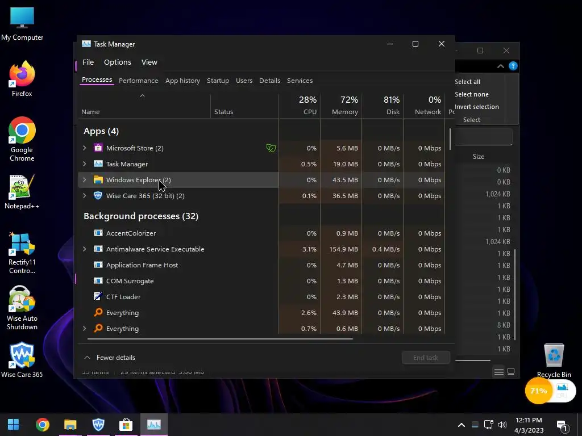582x436 pixels.
Task: Click the Task Manager taskbar button
Action: click(153, 425)
